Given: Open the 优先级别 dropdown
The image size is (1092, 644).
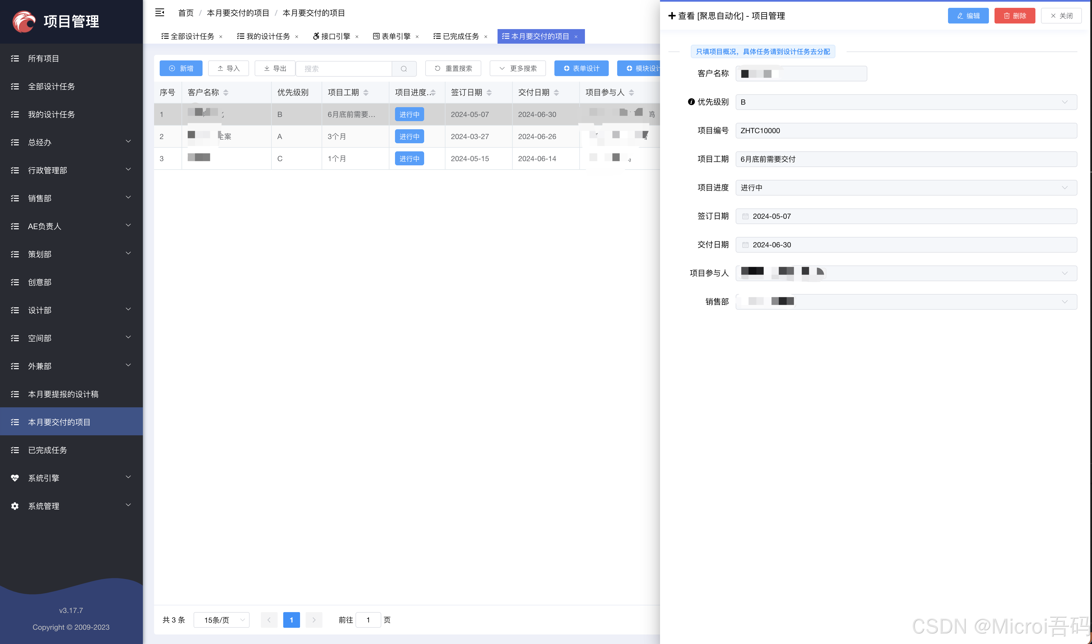Looking at the screenshot, I should [906, 102].
